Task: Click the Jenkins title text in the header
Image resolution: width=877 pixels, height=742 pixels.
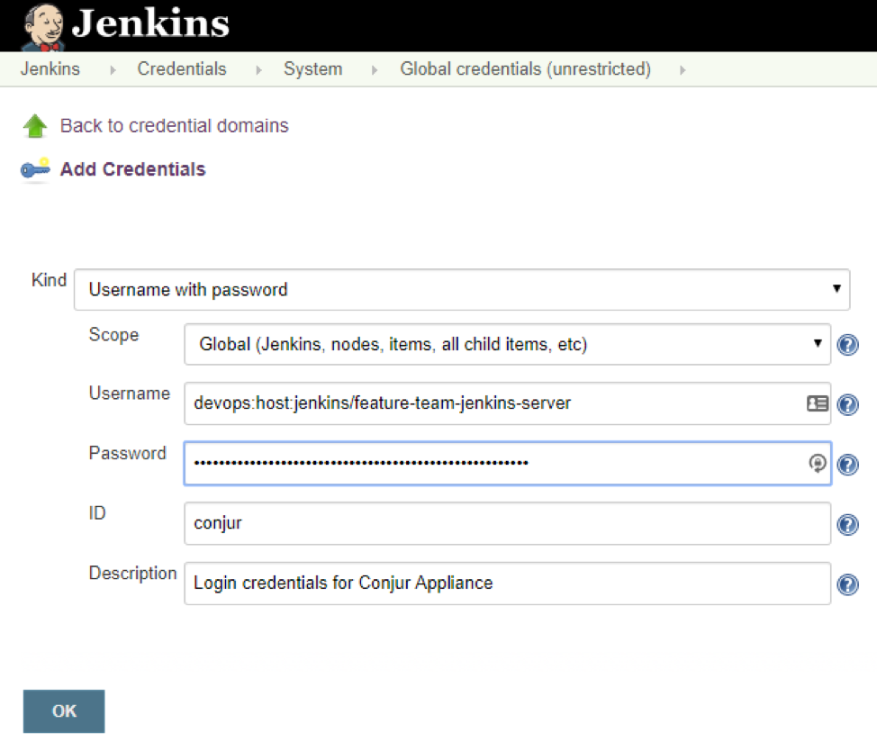Action: (150, 23)
